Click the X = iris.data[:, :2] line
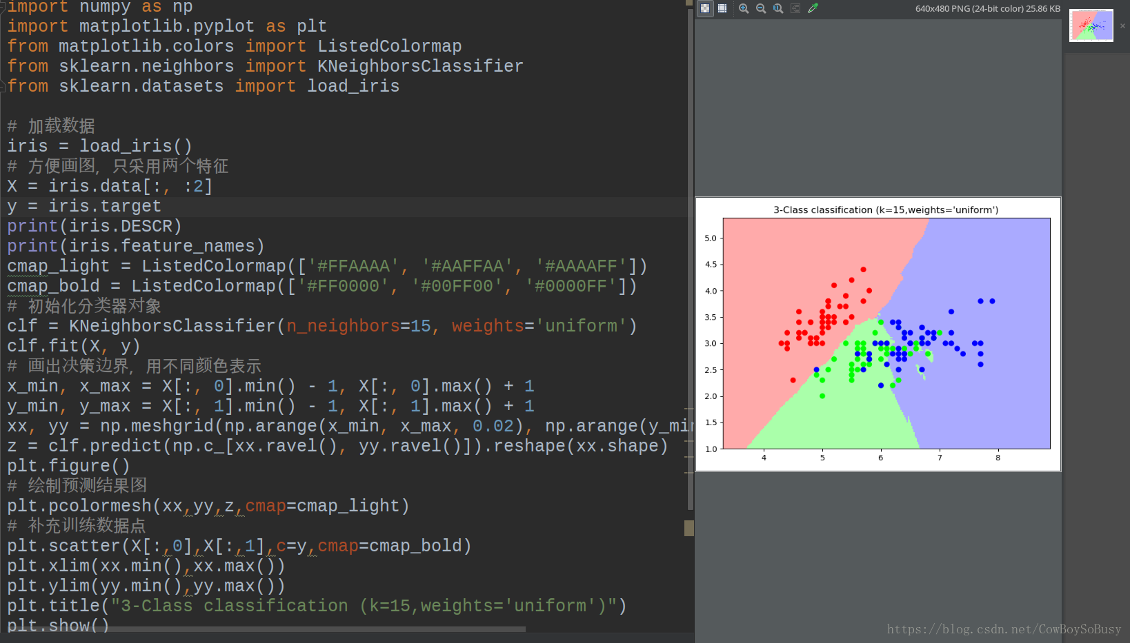The image size is (1130, 643). click(110, 186)
